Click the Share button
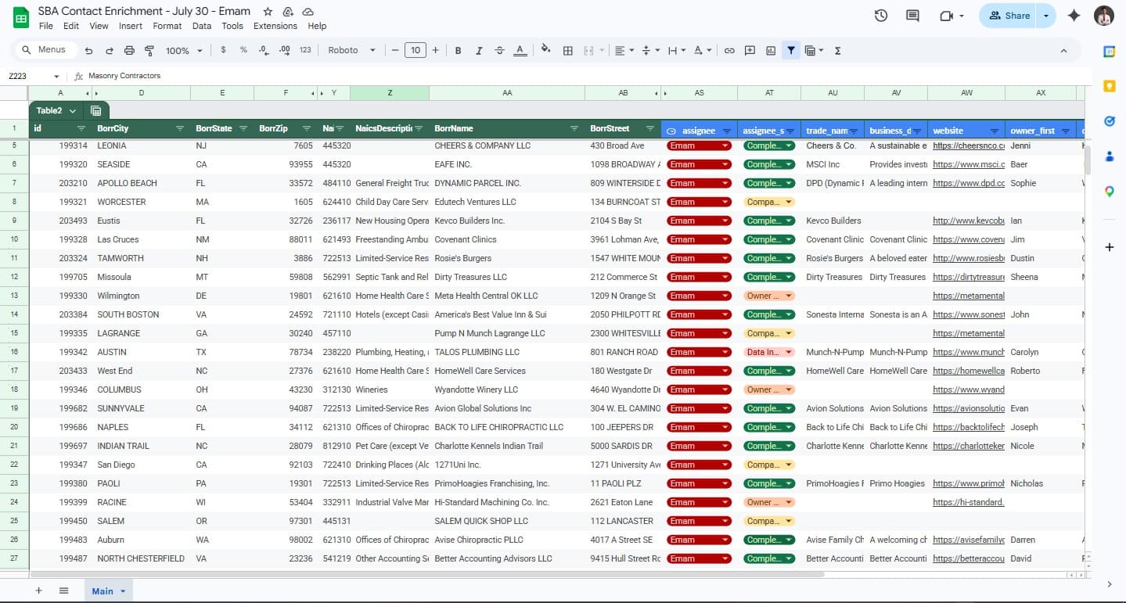This screenshot has height=603, width=1126. [x=1009, y=16]
